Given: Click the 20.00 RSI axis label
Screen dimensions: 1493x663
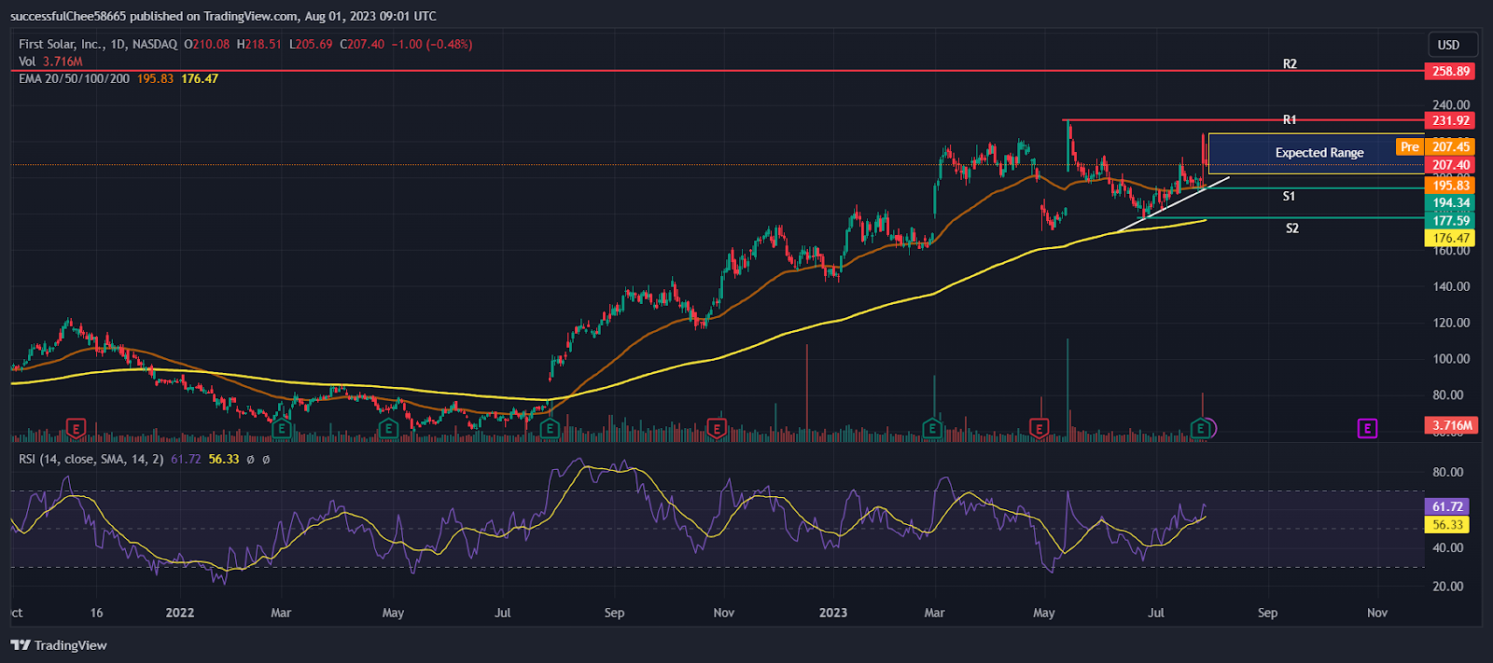Looking at the screenshot, I should tap(1448, 586).
